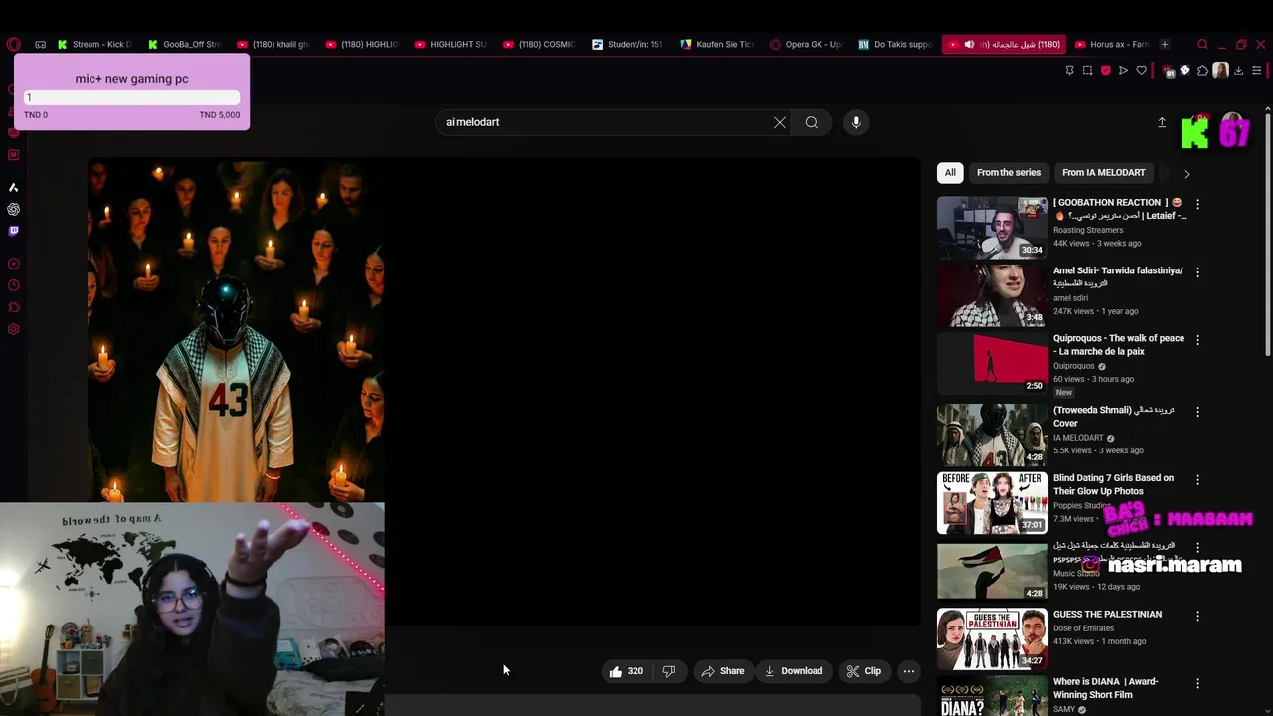Open options menu for Where is DIANA

1197,683
